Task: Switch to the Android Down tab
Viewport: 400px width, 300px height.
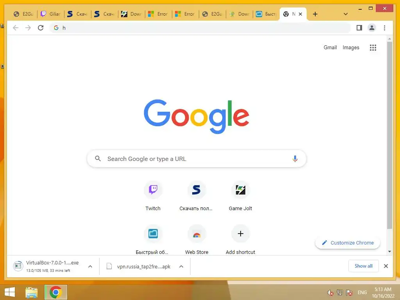Action: click(239, 14)
